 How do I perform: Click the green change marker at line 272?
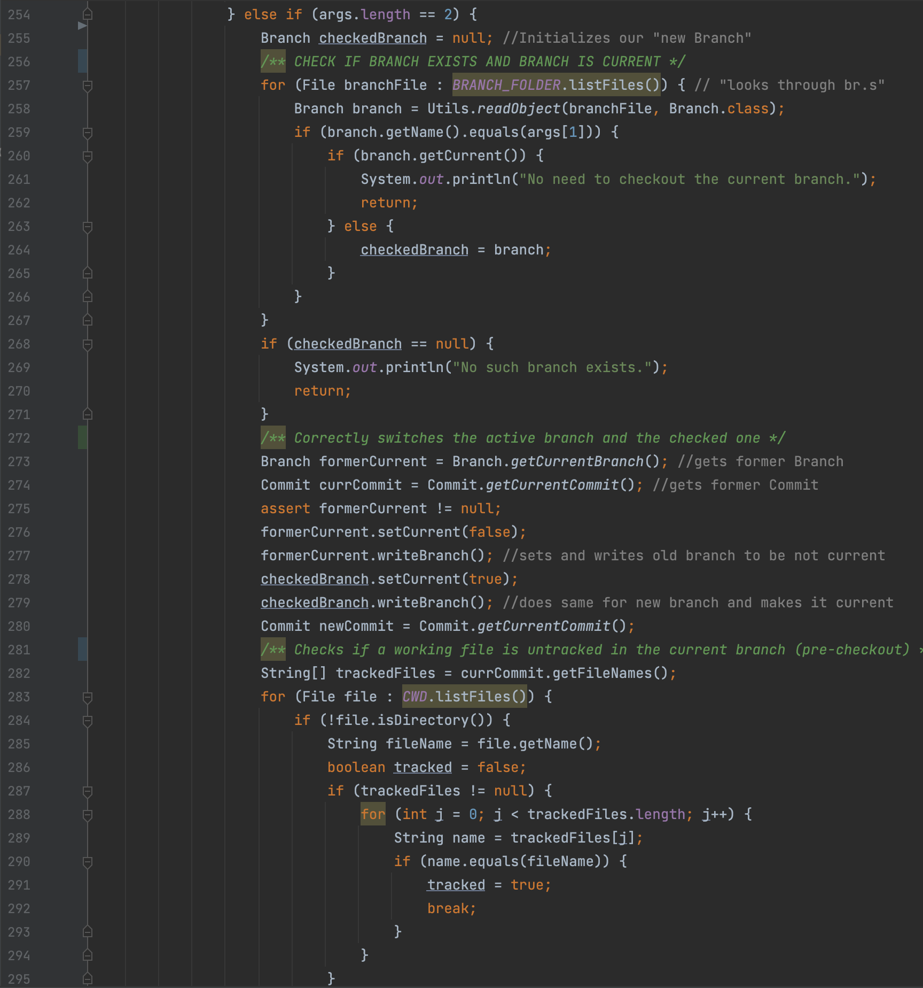click(x=82, y=438)
